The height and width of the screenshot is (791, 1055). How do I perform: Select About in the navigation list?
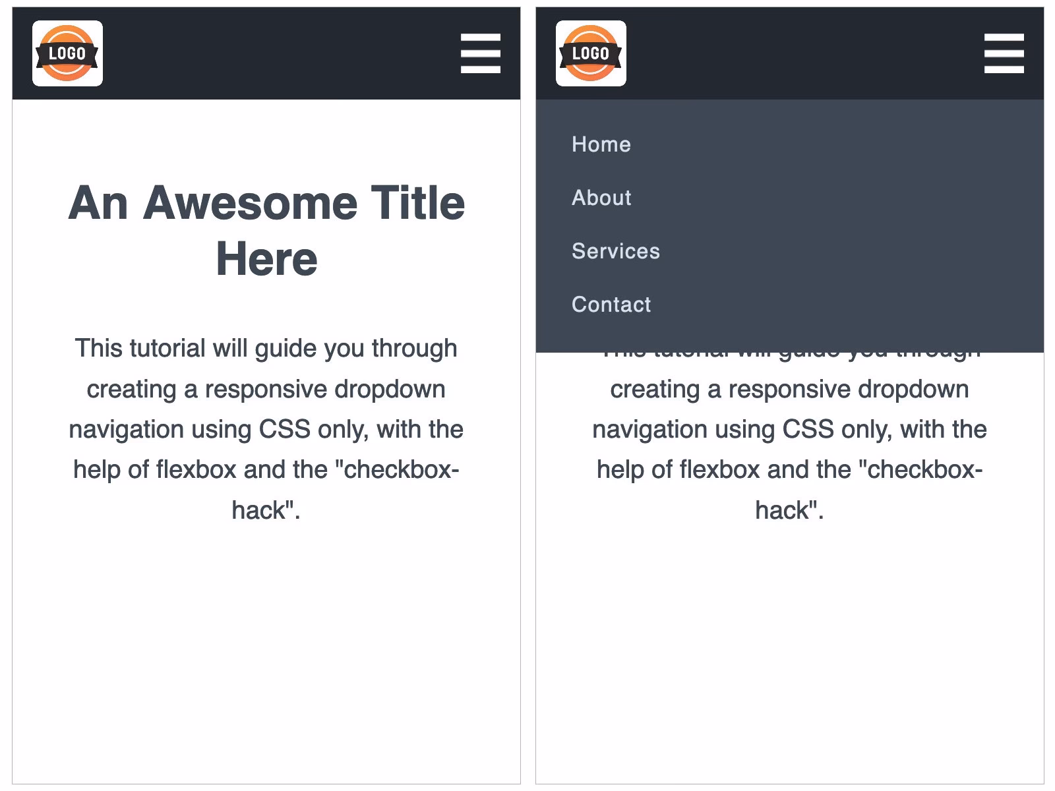(601, 197)
